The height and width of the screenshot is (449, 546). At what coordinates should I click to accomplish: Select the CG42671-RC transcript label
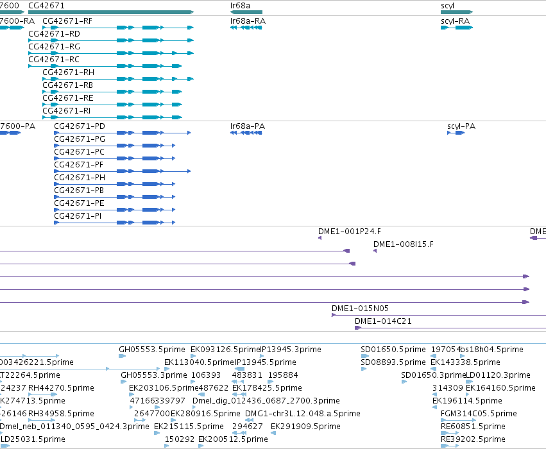(x=54, y=60)
